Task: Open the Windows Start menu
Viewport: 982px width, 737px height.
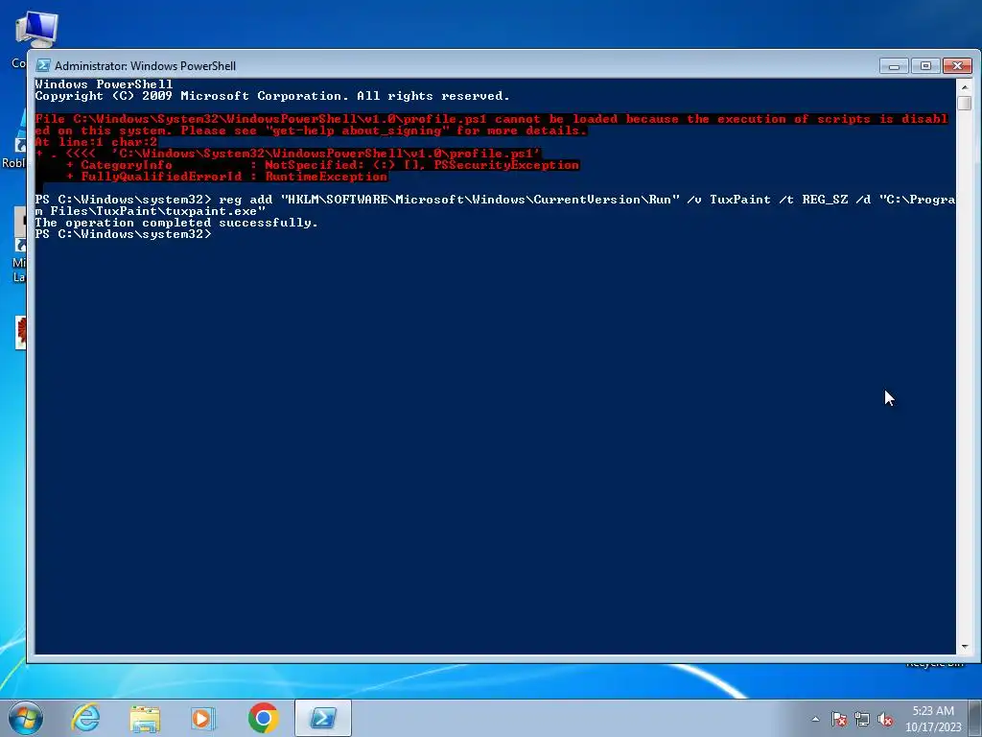Action: [x=26, y=718]
